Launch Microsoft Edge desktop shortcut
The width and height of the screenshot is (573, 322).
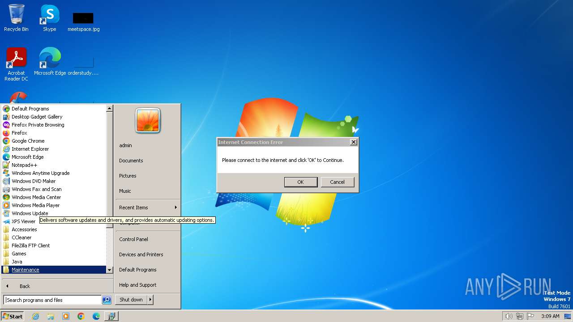[50, 61]
